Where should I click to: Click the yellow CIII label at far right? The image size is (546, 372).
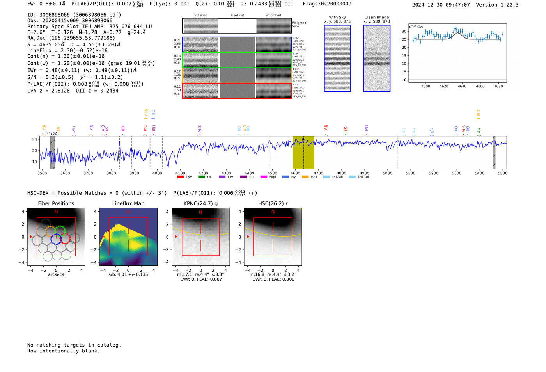tap(479, 114)
